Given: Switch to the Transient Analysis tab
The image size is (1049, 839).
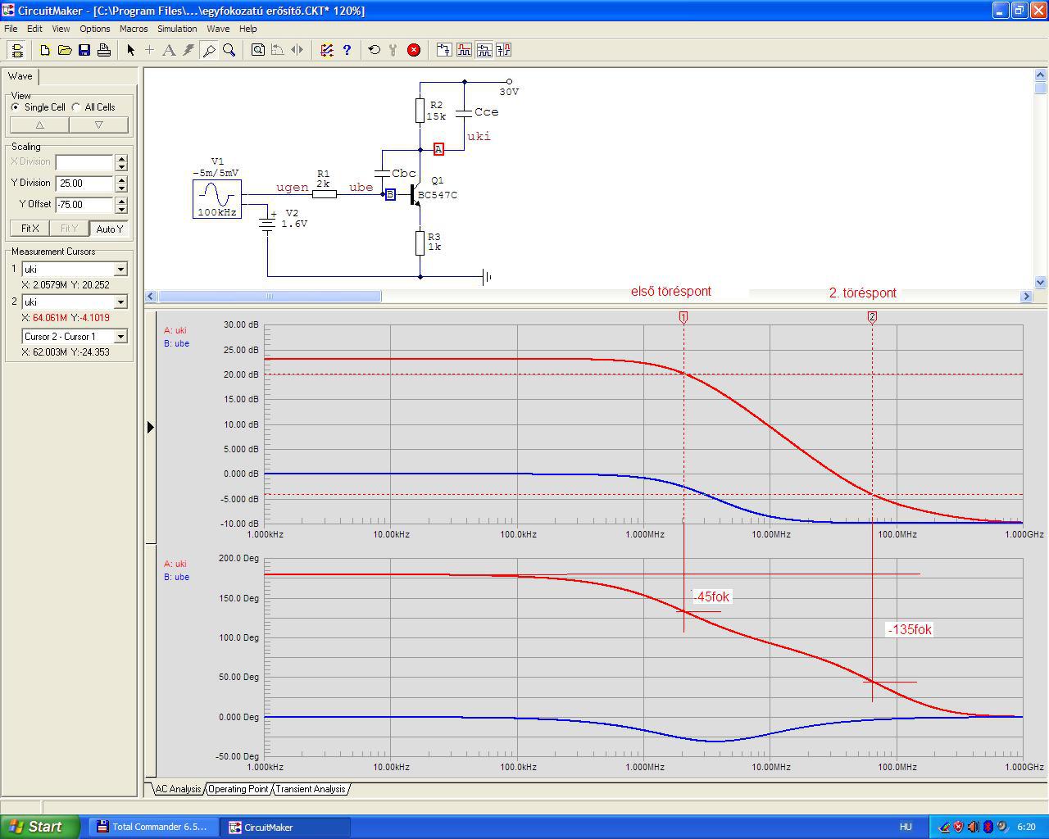Looking at the screenshot, I should tap(311, 789).
